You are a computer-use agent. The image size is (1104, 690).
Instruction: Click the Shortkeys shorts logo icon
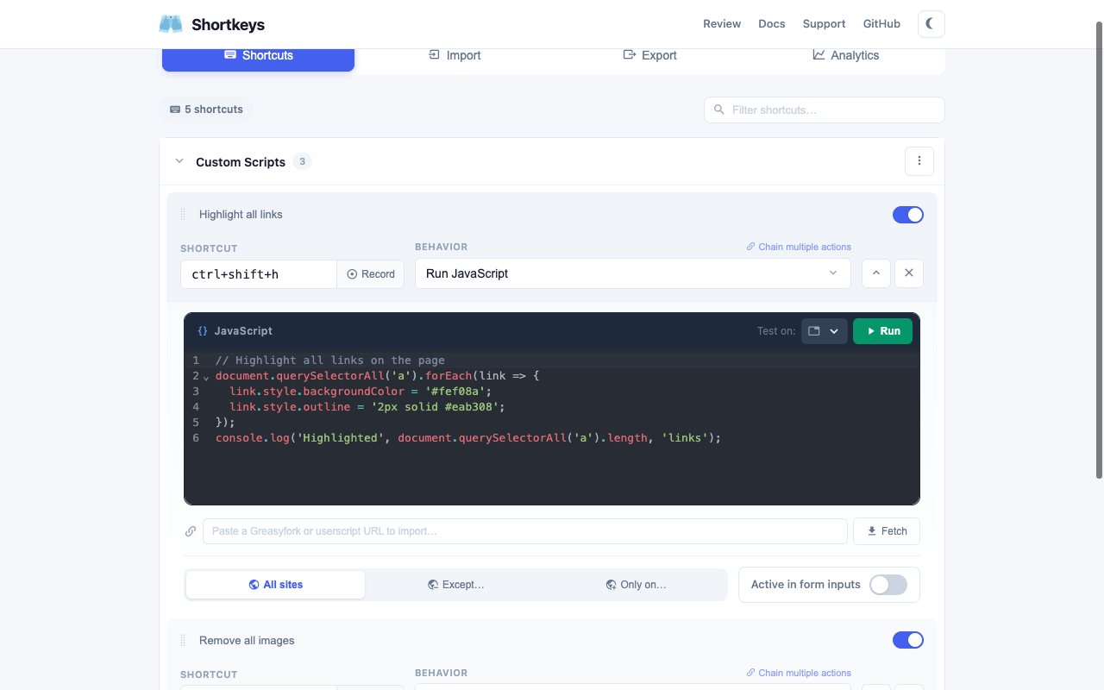click(x=171, y=24)
